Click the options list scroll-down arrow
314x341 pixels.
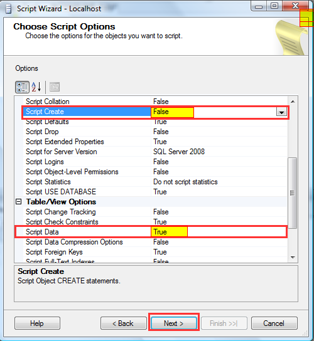tap(293, 257)
